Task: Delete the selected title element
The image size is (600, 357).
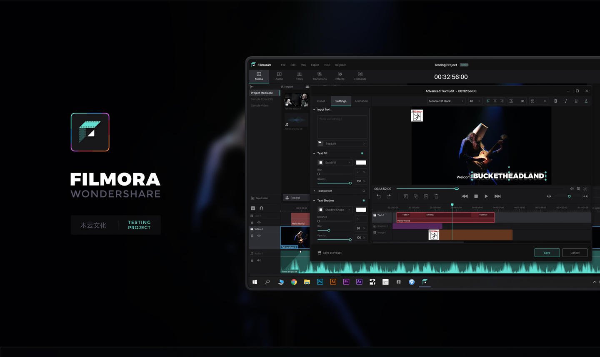Action: pos(436,196)
